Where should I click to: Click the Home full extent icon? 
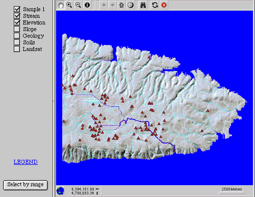point(121,5)
